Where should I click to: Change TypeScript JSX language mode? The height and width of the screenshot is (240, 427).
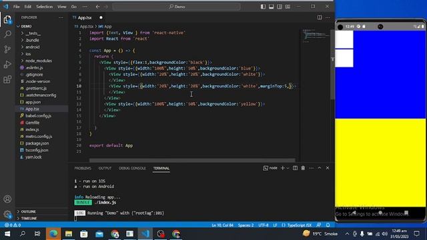point(300,225)
